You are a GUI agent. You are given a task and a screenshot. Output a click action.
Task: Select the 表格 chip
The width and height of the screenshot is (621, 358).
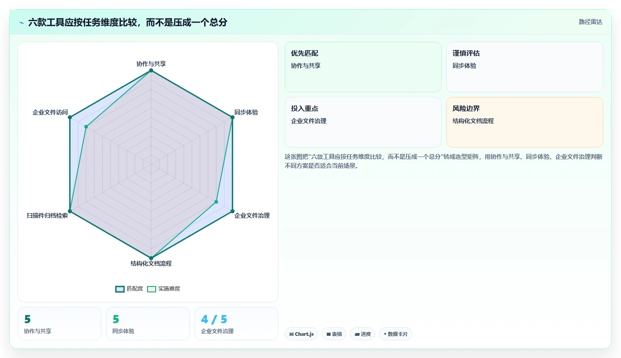tap(334, 334)
